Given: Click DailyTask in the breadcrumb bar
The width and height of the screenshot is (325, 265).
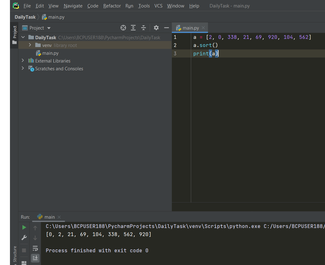Looking at the screenshot, I should point(25,17).
